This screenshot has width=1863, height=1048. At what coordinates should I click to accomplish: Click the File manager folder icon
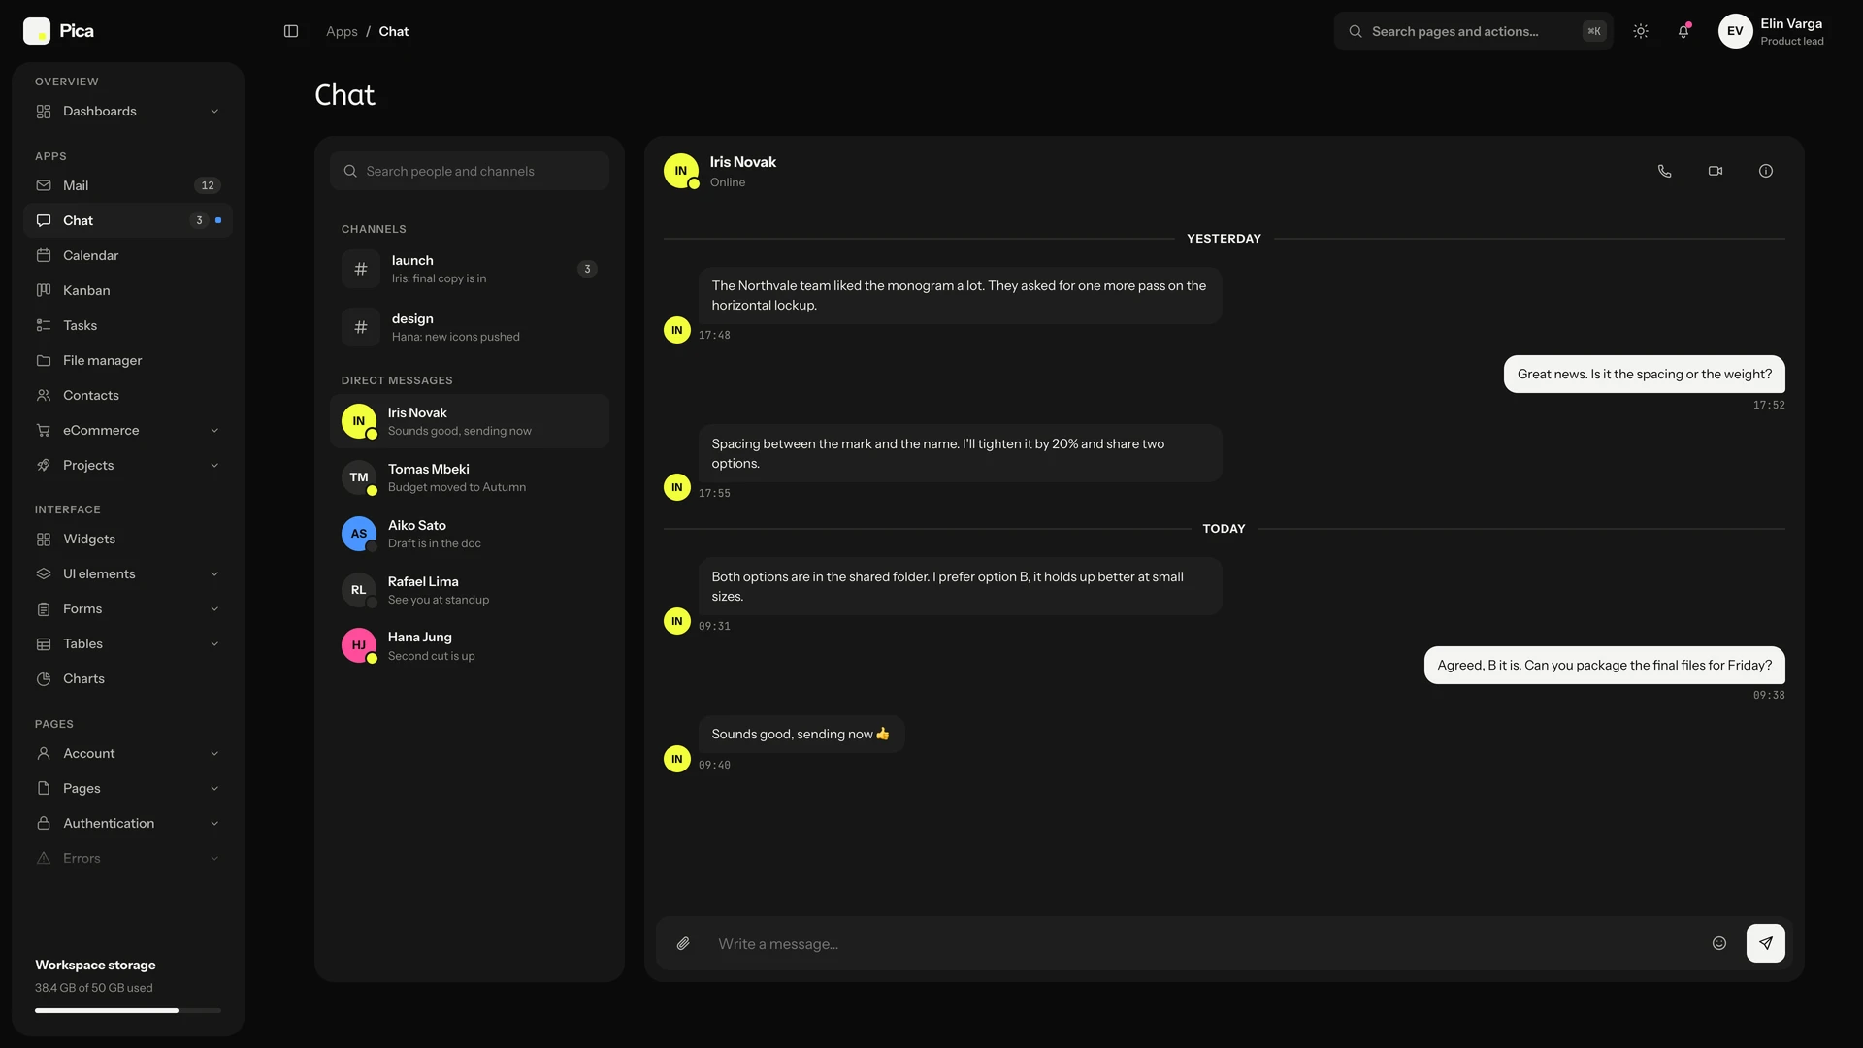point(44,360)
